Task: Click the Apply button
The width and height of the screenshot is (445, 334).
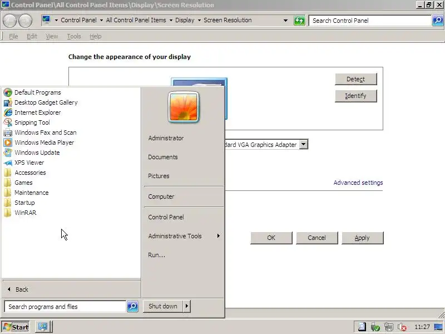Action: (x=363, y=238)
